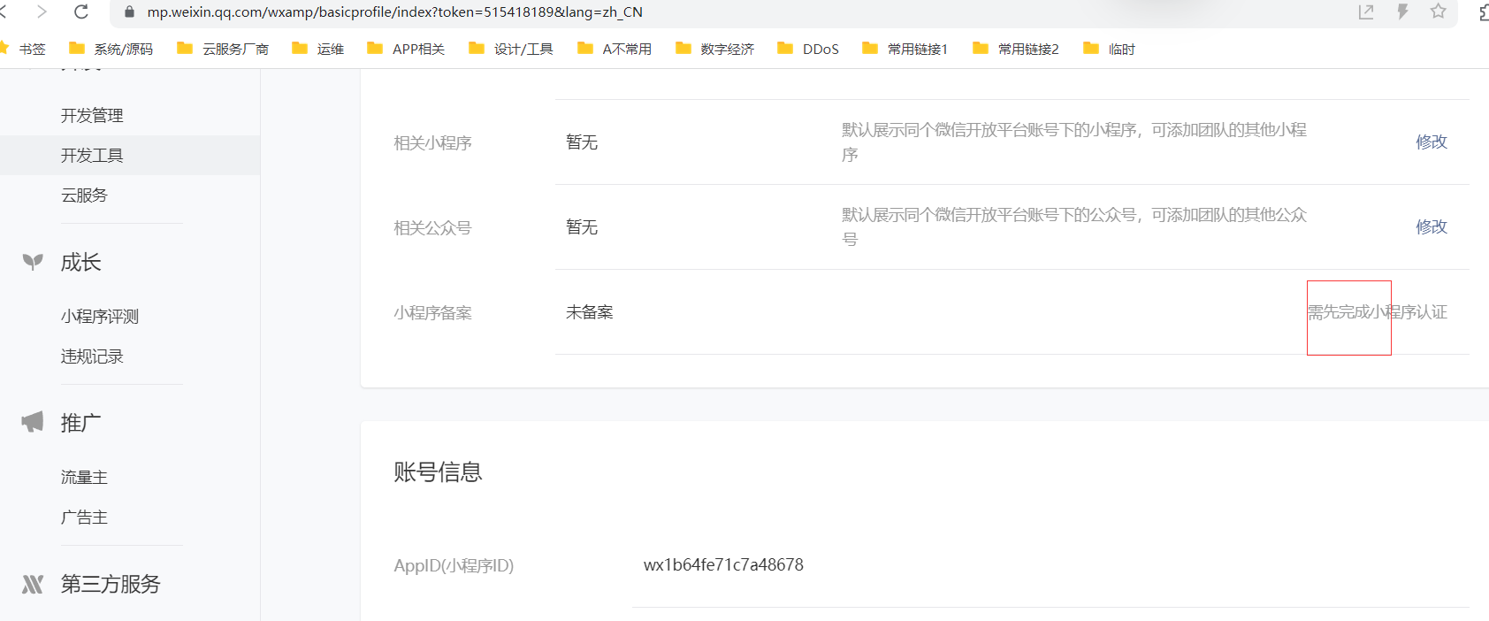Image resolution: width=1489 pixels, height=621 pixels.
Task: Open 云服务 in the sidebar
Action: coord(84,195)
